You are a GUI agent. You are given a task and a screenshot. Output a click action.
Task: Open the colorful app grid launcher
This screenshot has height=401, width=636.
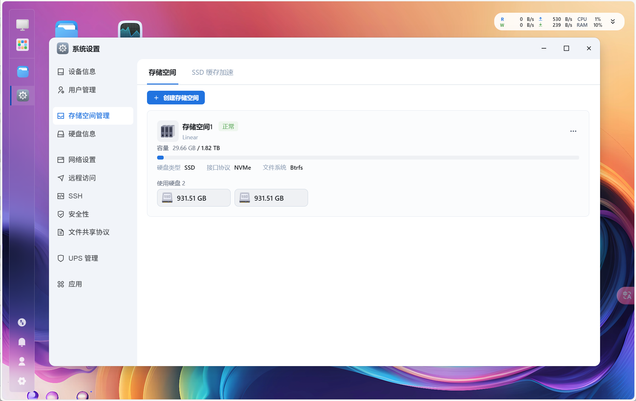[22, 45]
